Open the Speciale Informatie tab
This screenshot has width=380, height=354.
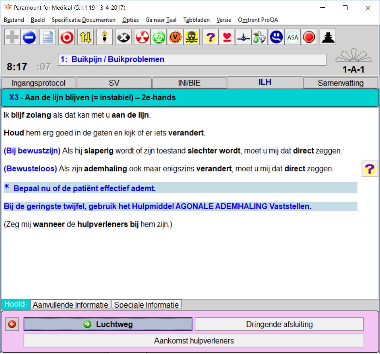tap(146, 304)
